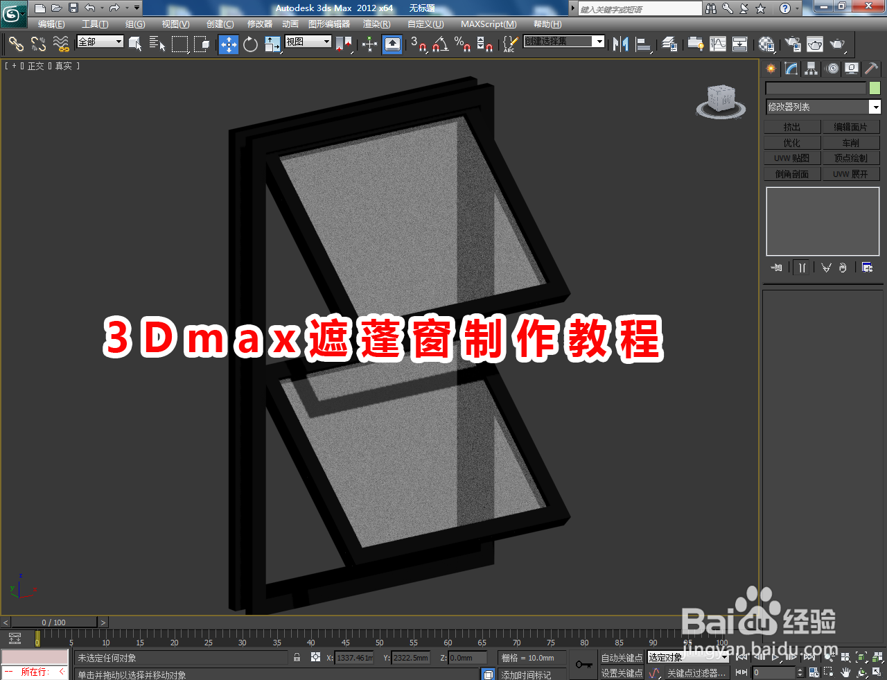
Task: Activate the Select and Scale tool
Action: click(272, 44)
